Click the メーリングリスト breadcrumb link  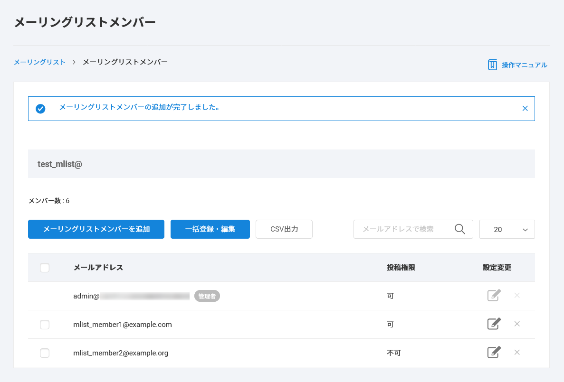(40, 62)
